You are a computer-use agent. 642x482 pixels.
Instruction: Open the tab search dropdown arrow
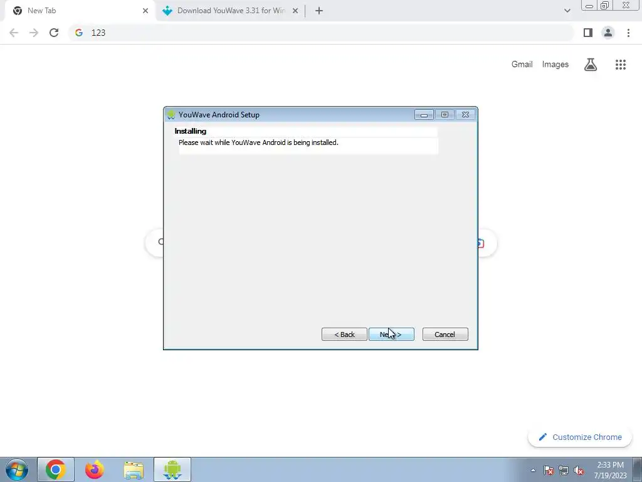point(567,11)
